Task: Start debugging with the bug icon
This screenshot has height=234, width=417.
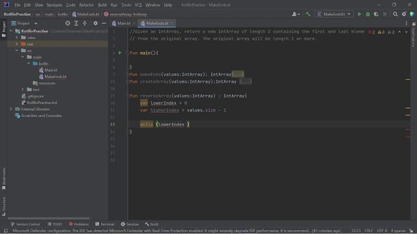Action: [367, 14]
